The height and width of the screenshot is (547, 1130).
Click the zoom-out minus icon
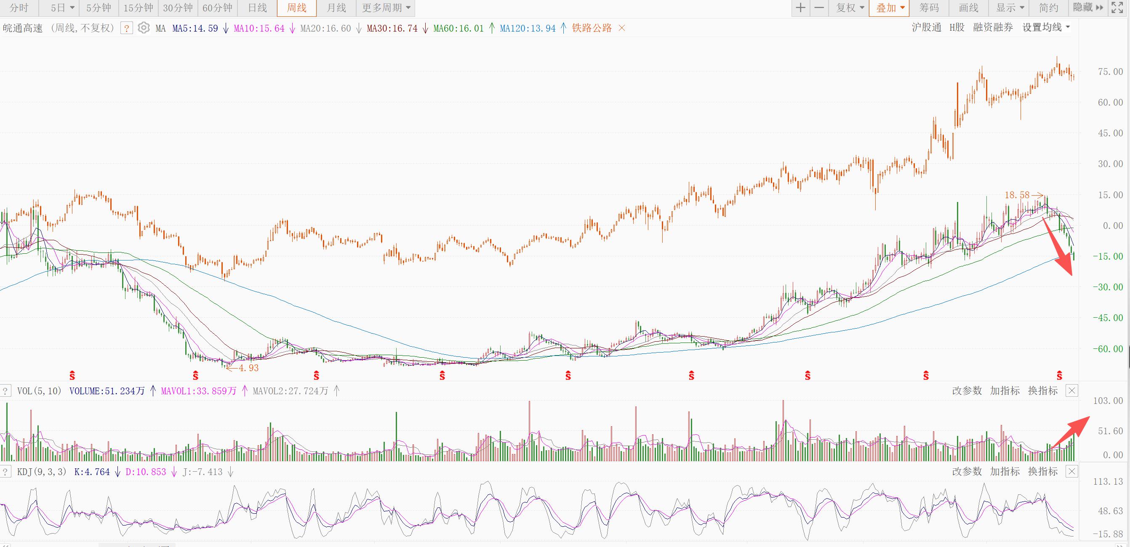[x=818, y=8]
